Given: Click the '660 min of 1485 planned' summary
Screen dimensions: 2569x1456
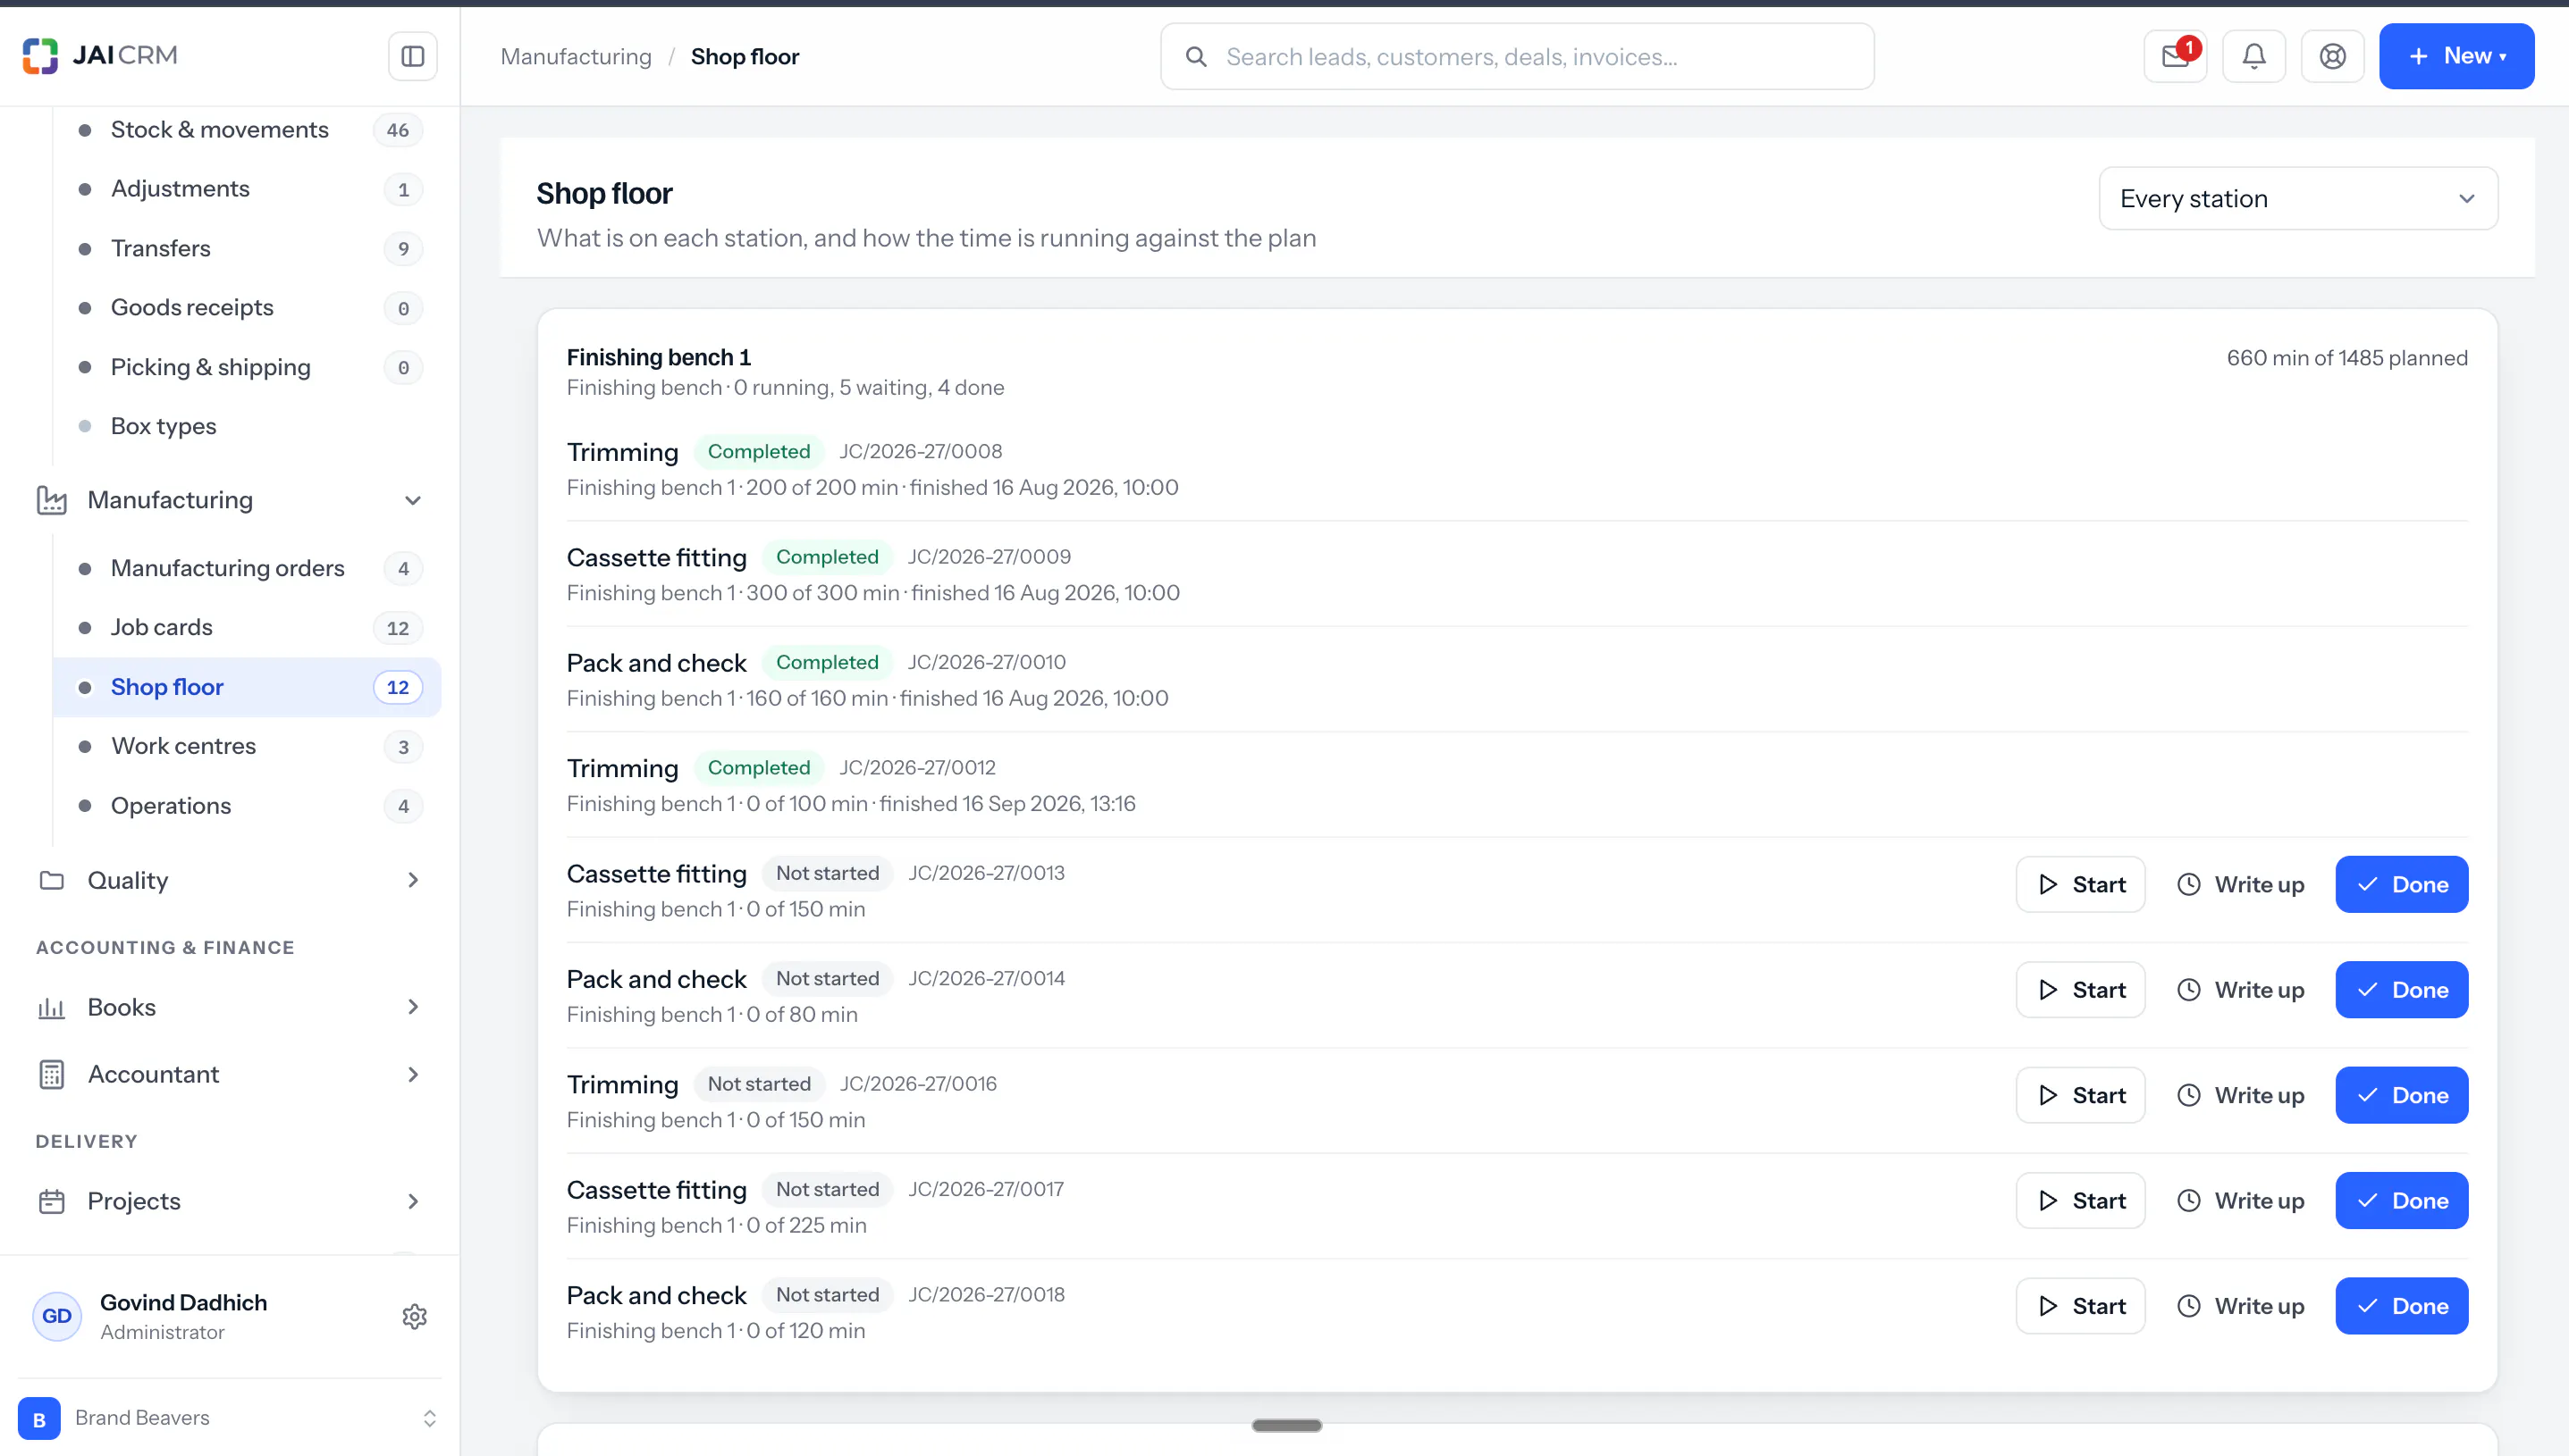Looking at the screenshot, I should pyautogui.click(x=2347, y=358).
